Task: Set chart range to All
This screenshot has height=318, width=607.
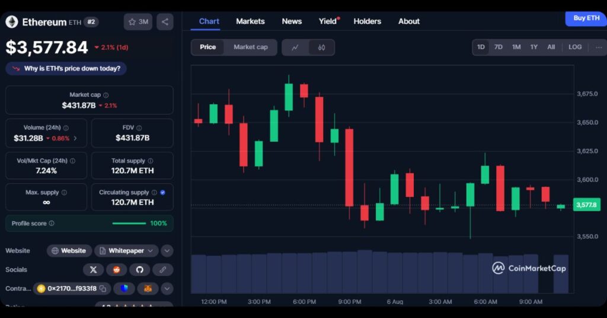Action: pyautogui.click(x=551, y=47)
